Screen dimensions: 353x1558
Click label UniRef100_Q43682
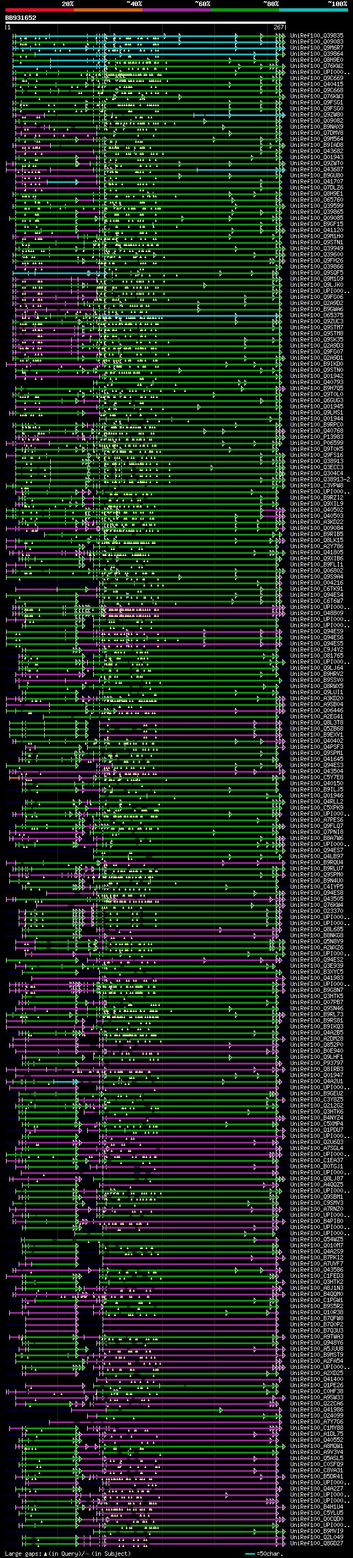click(317, 151)
